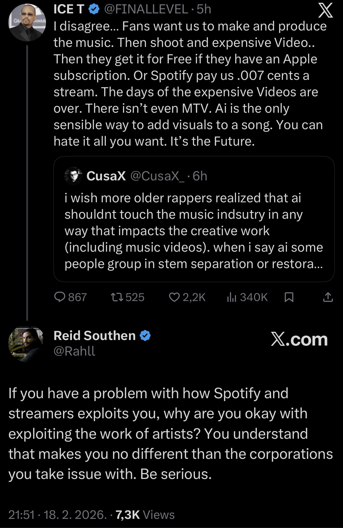Screen dimensions: 343x528
Task: Click the X.com watermark text
Action: (x=299, y=339)
